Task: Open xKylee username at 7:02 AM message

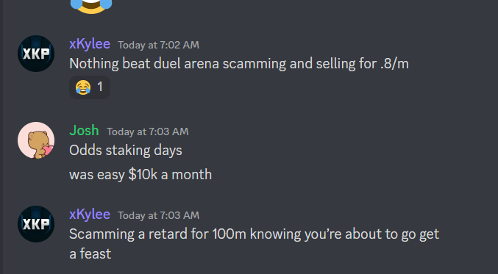Action: tap(90, 44)
